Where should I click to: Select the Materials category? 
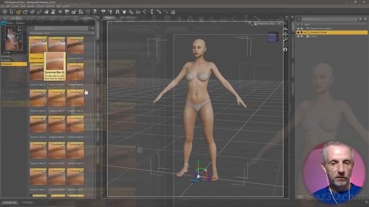click(x=14, y=64)
